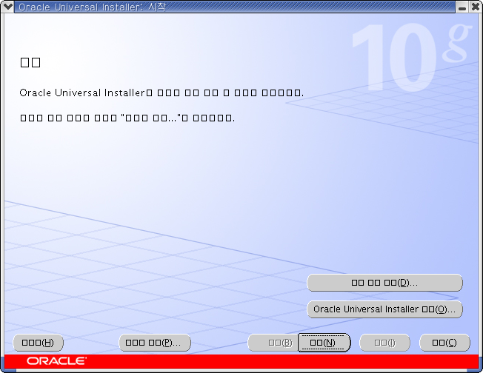Image resolution: width=483 pixels, height=373 pixels.
Task: Close the Oracle Universal Installer window
Action: point(476,7)
